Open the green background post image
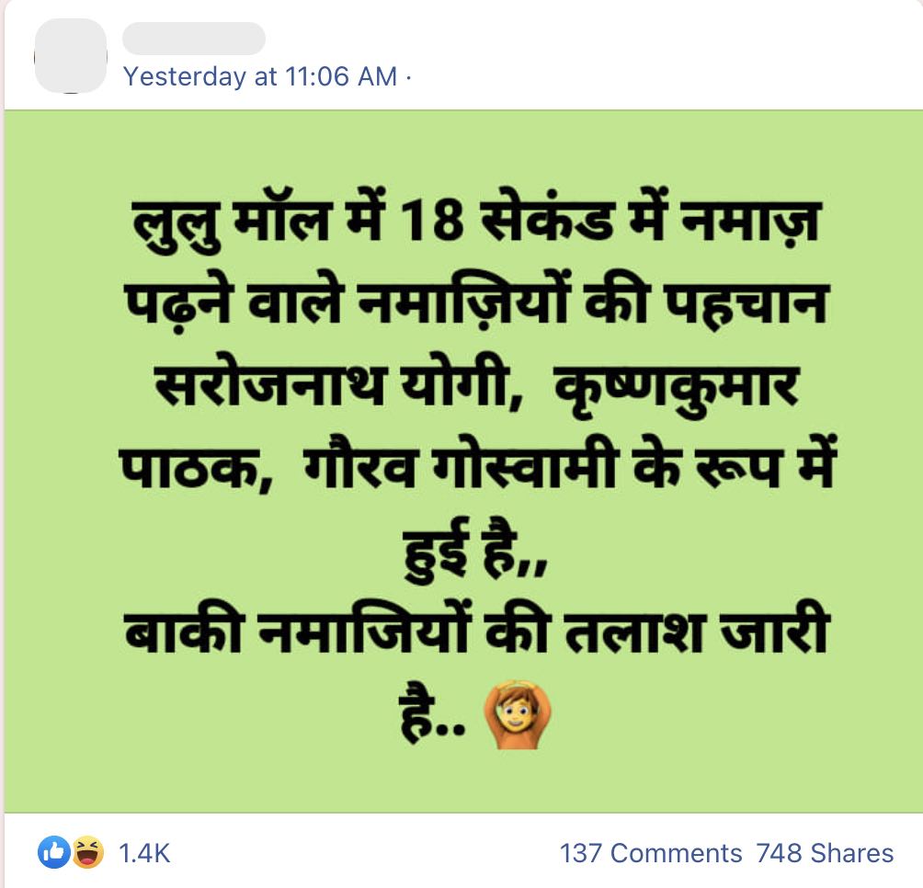 click(463, 461)
